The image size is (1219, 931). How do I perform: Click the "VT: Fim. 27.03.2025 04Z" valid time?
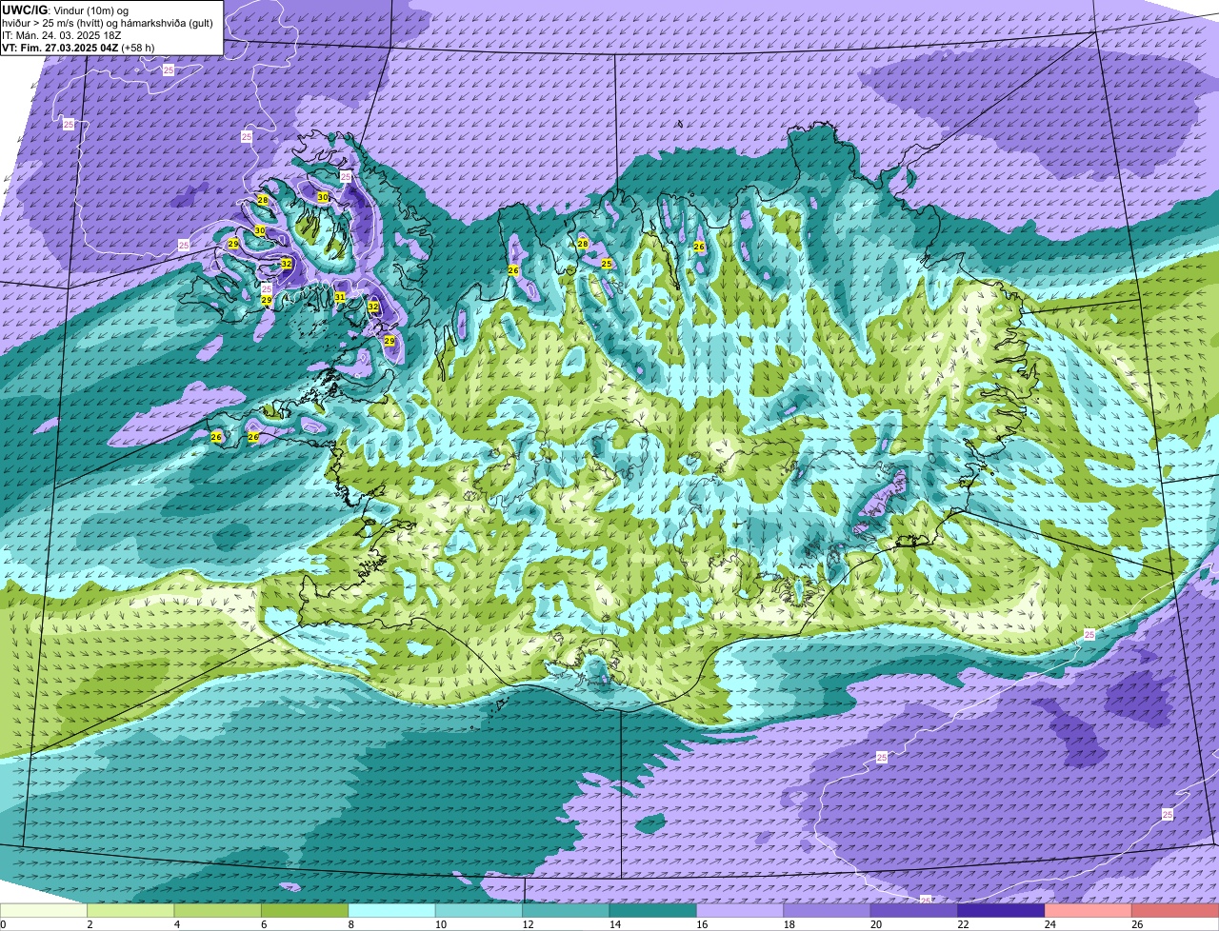60,47
